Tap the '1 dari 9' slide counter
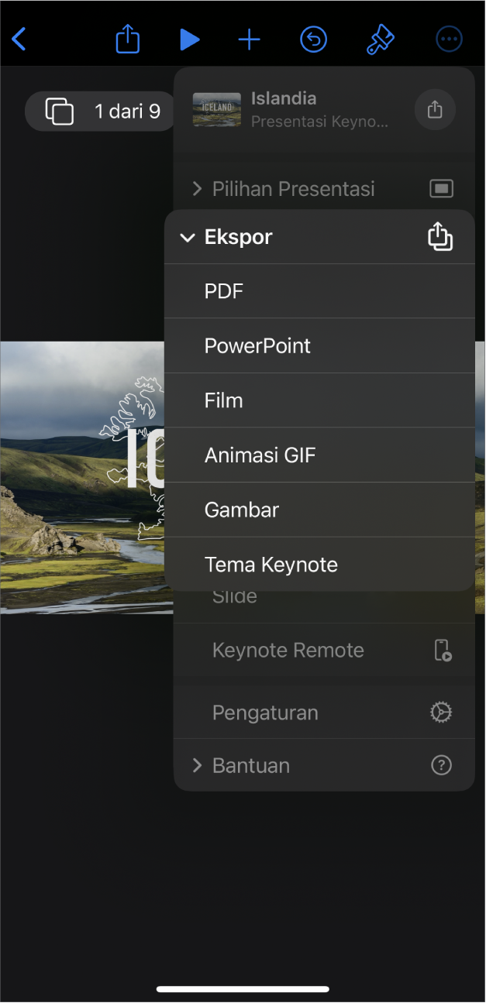 (x=127, y=112)
